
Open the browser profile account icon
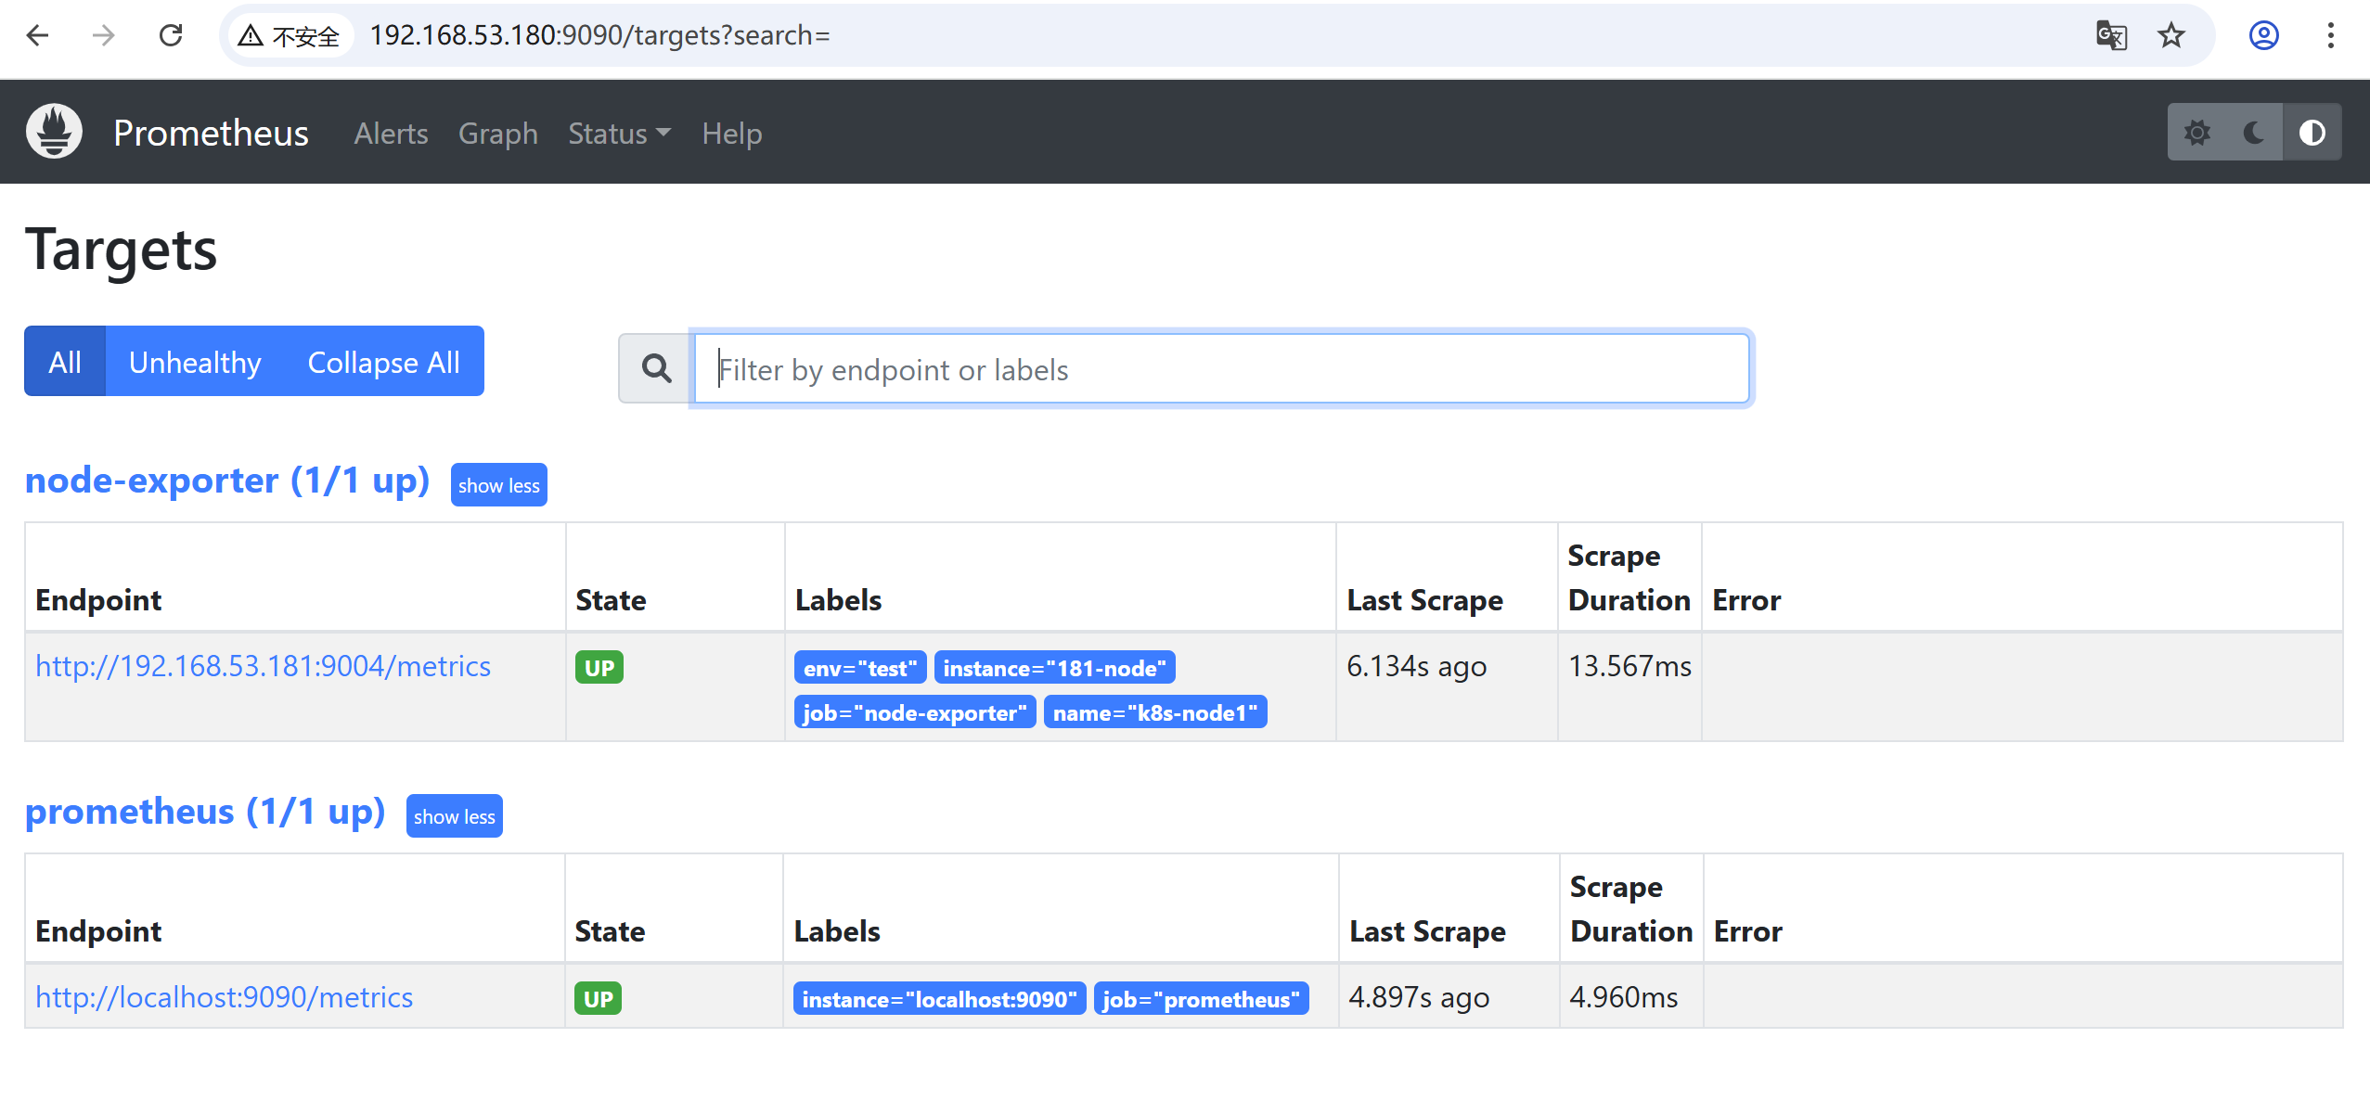(2264, 35)
